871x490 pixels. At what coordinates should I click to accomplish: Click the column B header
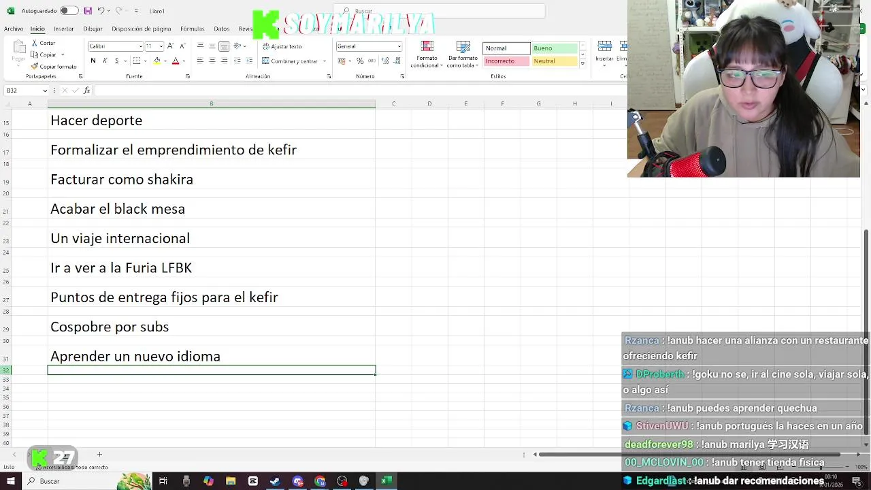click(x=212, y=103)
